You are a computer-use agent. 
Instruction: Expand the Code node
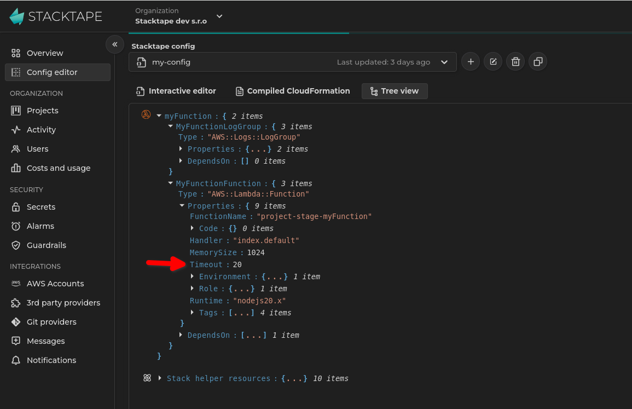(x=192, y=228)
